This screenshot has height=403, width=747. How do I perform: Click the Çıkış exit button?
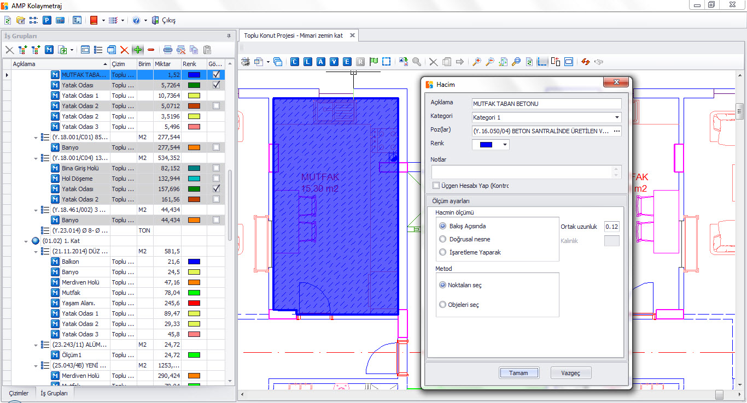click(164, 20)
